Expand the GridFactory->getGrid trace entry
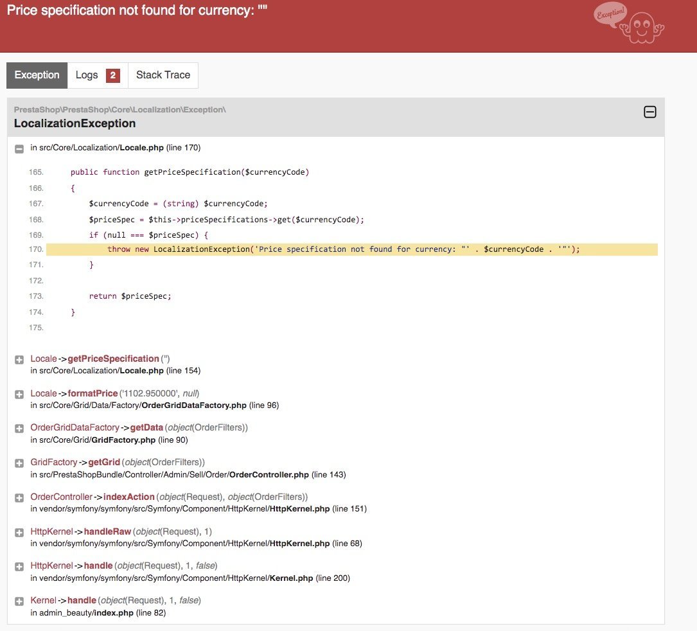This screenshot has width=697, height=631. tap(19, 463)
